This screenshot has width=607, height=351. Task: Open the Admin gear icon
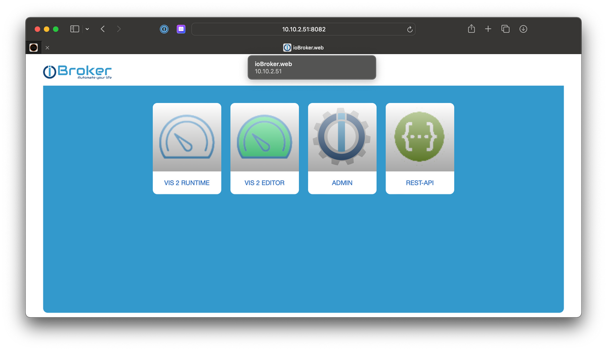[342, 137]
